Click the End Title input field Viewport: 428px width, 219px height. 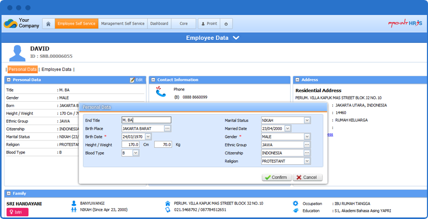(146, 120)
